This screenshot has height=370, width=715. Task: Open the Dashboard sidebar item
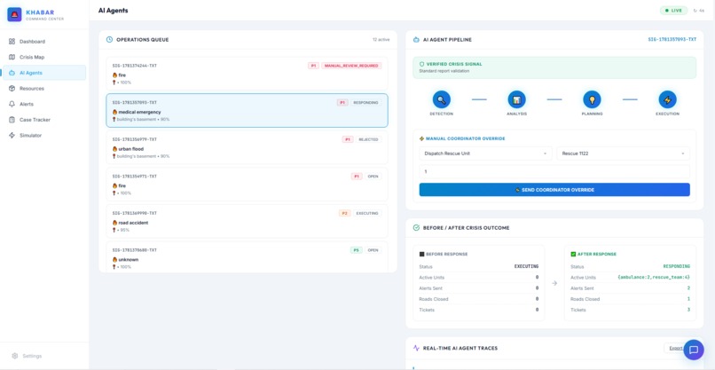click(44, 42)
